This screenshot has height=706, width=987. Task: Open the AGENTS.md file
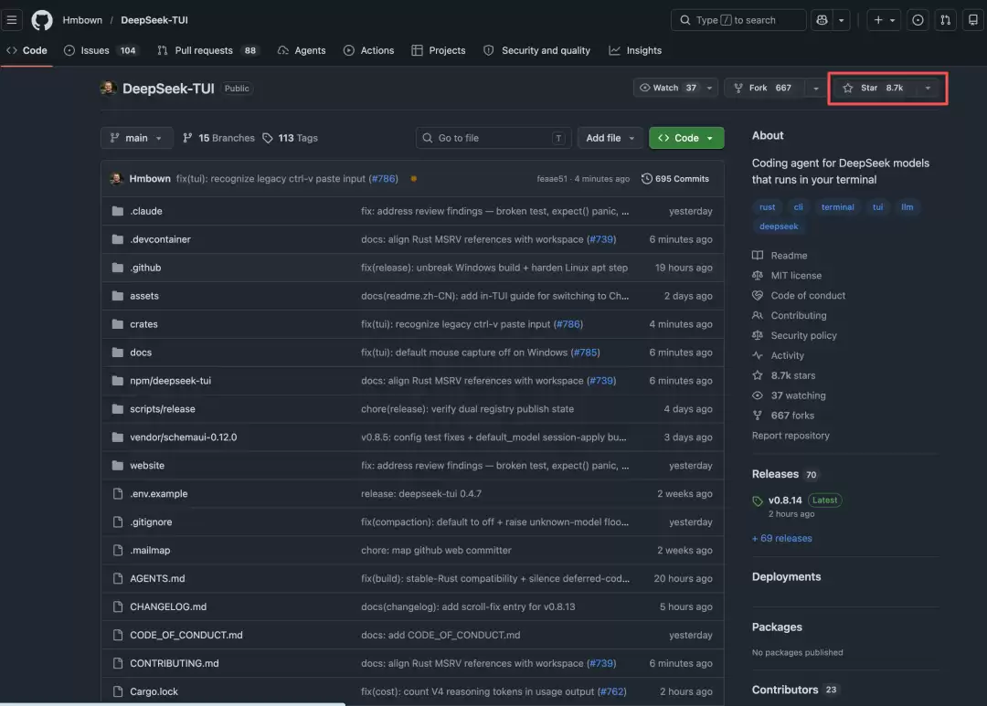pos(157,578)
